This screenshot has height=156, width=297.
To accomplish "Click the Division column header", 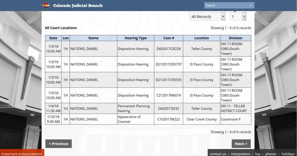I will [x=236, y=38].
